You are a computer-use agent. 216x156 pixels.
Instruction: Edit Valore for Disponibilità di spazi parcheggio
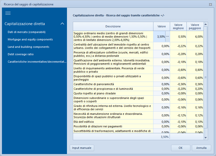point(162,78)
